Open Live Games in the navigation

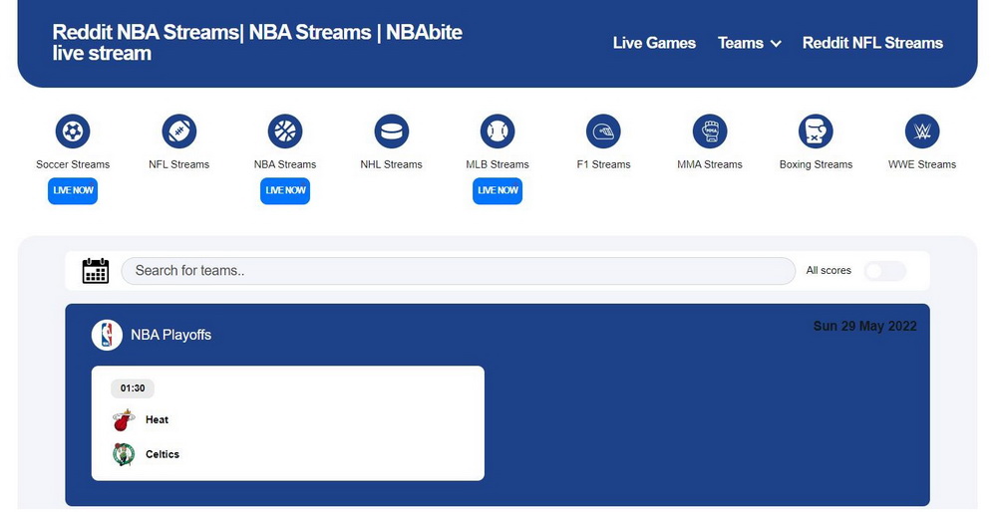654,43
